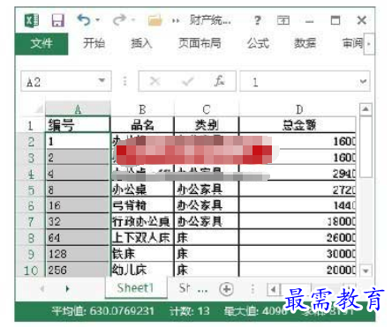Screen dimensions: 392x327
Task: Select column D header
Action: [298, 109]
